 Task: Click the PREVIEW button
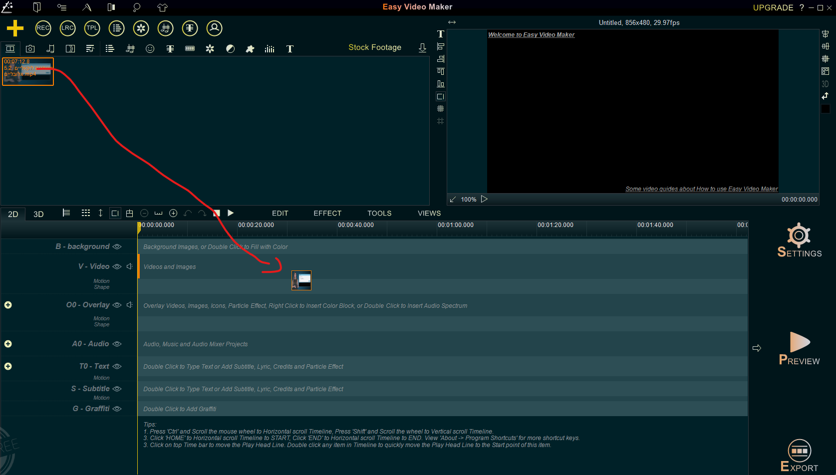799,348
